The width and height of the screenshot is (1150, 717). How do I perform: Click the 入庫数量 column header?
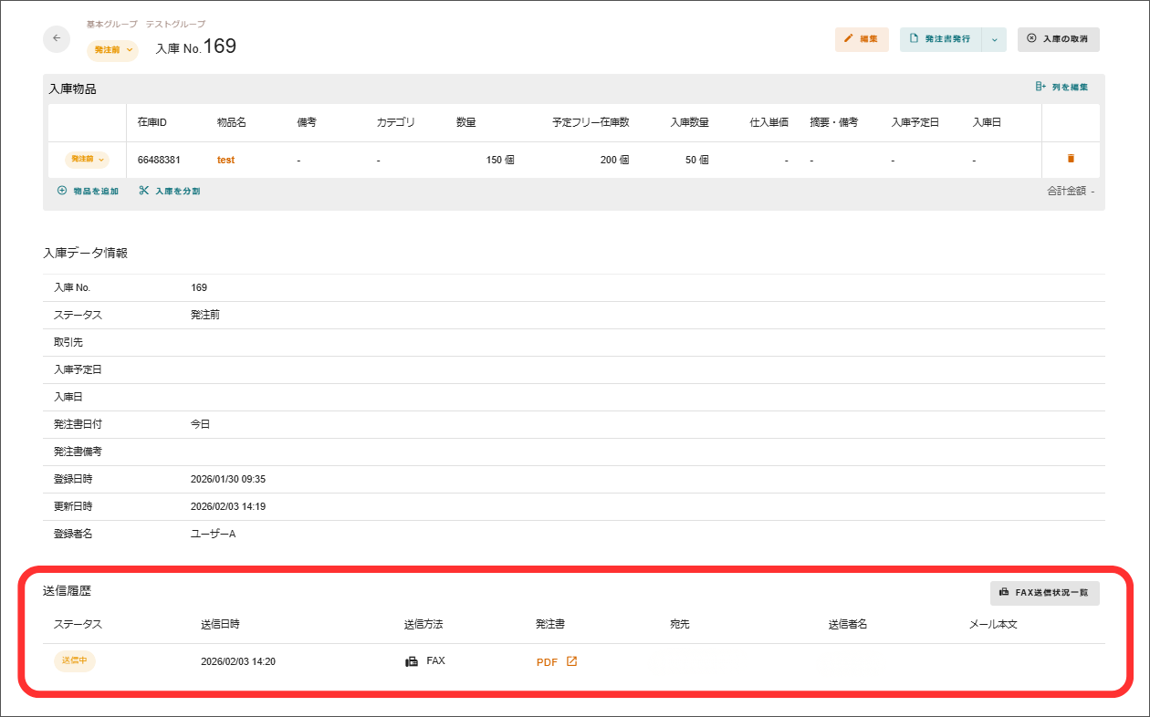(689, 122)
